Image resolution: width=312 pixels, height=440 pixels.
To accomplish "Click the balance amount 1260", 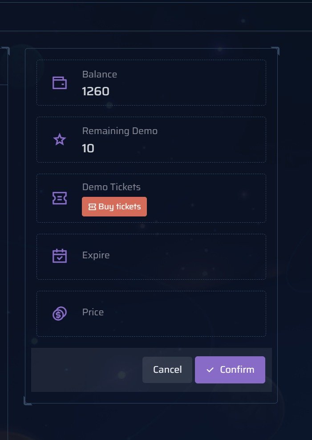I will point(96,91).
